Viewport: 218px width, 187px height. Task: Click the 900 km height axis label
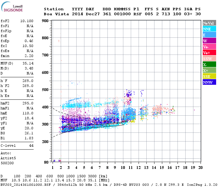point(45,21)
